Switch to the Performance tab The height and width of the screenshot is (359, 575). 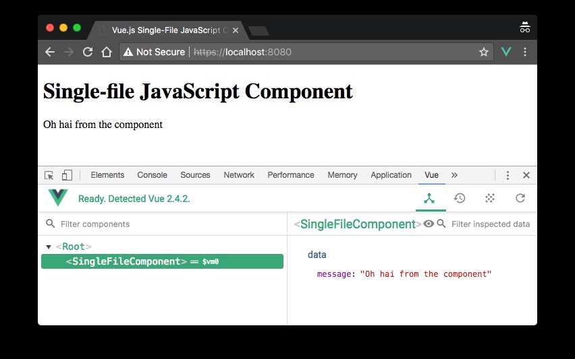pyautogui.click(x=291, y=175)
